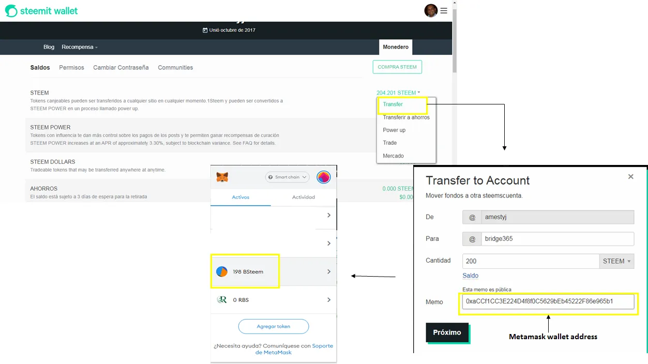Click the Para recipient field

click(557, 239)
